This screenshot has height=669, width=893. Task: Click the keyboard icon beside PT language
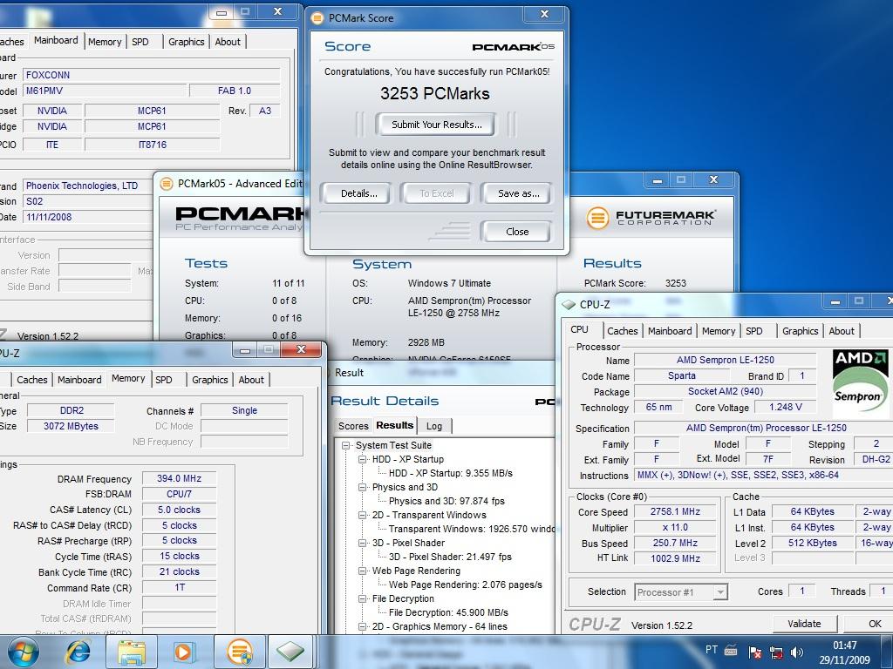coord(731,650)
